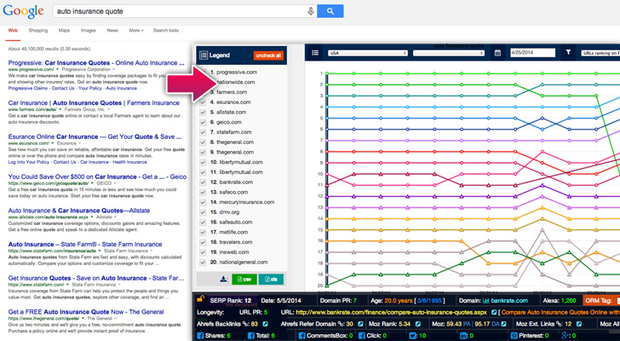This screenshot has height=341, width=620.
Task: Open the URLs ranking dropdown
Action: (600, 53)
